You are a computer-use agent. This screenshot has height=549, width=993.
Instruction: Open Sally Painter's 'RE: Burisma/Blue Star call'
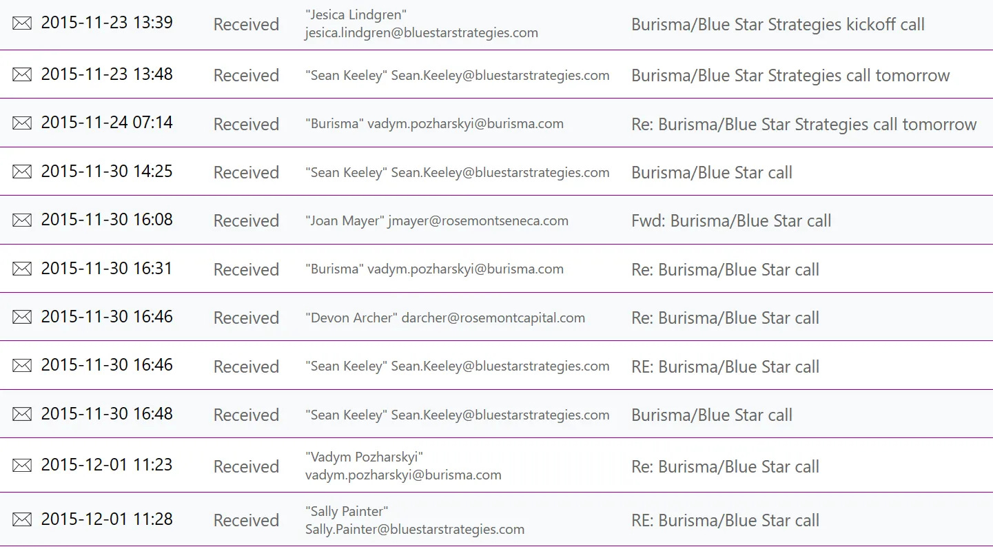coord(725,521)
